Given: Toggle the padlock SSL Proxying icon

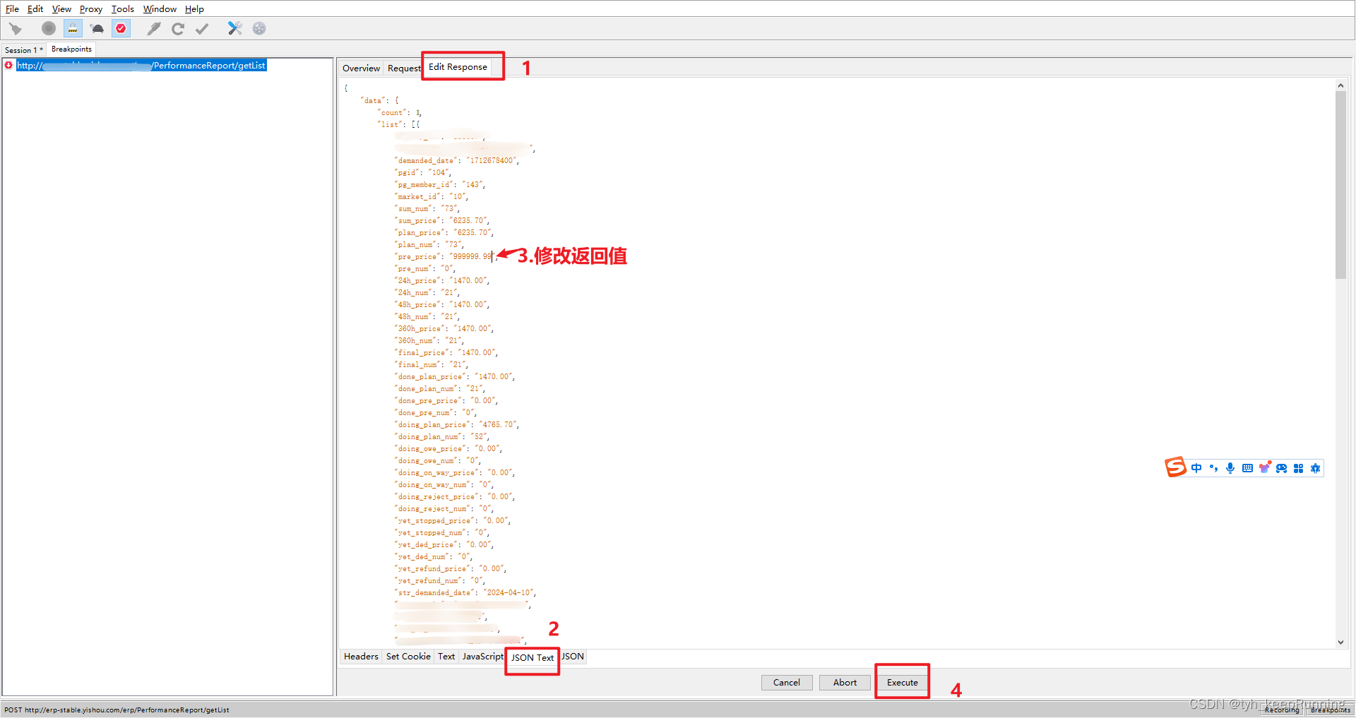Looking at the screenshot, I should pyautogui.click(x=73, y=28).
